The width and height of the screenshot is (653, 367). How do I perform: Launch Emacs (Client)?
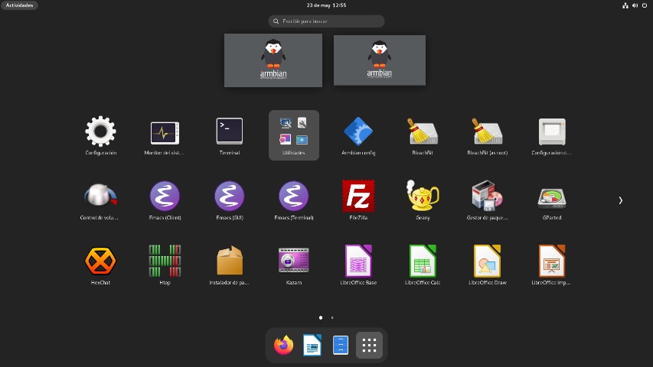click(x=165, y=200)
